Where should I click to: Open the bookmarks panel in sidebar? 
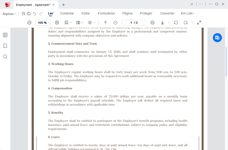pos(5,46)
